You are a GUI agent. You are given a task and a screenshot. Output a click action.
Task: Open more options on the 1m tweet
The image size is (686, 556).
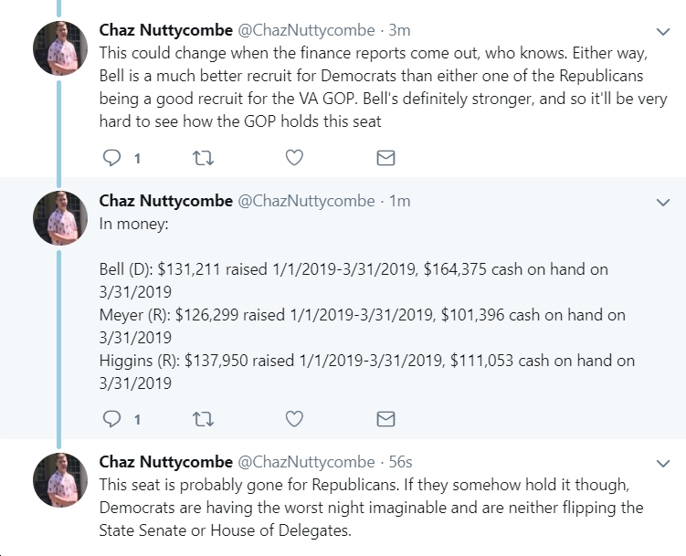(663, 203)
